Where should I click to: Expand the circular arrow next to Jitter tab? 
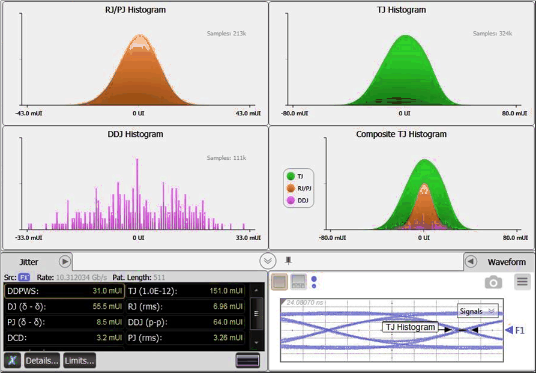click(x=66, y=261)
